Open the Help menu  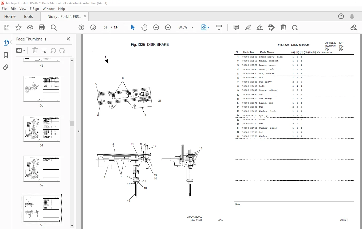click(x=61, y=9)
